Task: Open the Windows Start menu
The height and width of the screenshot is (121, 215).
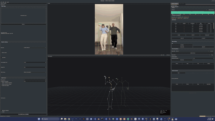Action: tap(39, 119)
